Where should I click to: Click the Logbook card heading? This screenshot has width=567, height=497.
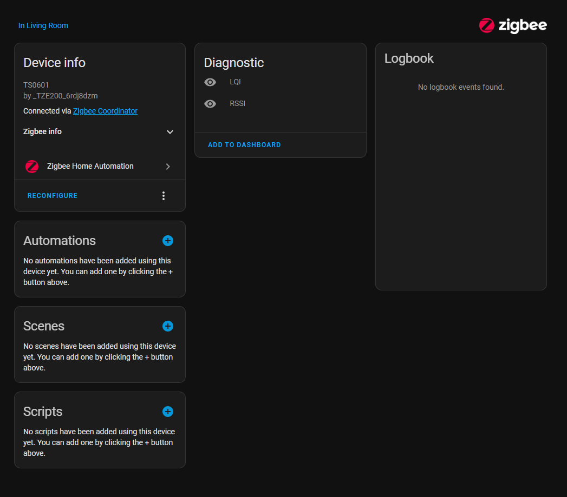point(409,58)
